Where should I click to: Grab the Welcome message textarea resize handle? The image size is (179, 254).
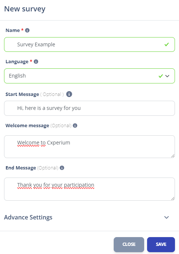pyautogui.click(x=173, y=156)
